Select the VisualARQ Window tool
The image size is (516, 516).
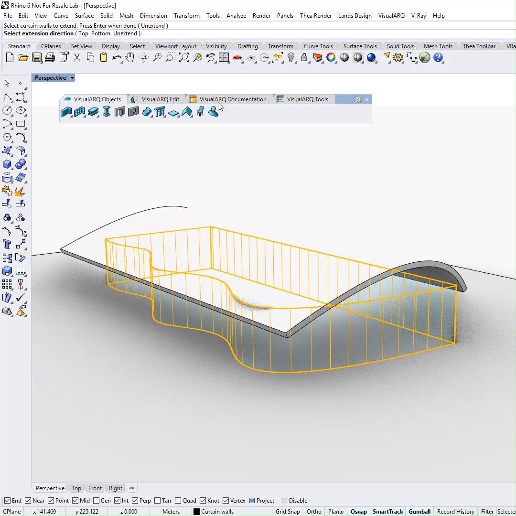tap(133, 112)
